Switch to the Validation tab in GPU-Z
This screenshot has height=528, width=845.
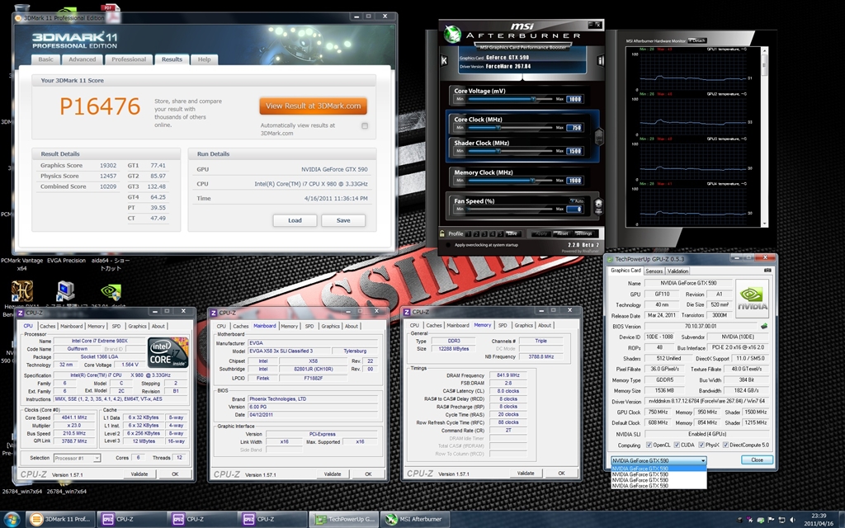click(x=677, y=271)
